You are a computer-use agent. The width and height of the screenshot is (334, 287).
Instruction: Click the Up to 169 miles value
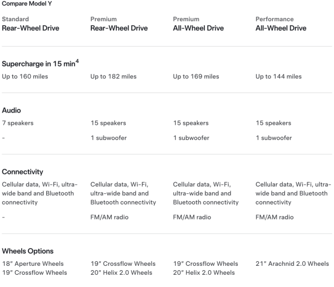point(196,76)
